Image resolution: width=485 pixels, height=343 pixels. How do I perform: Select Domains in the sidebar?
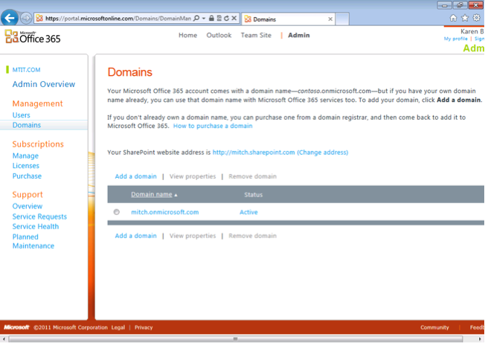click(27, 125)
